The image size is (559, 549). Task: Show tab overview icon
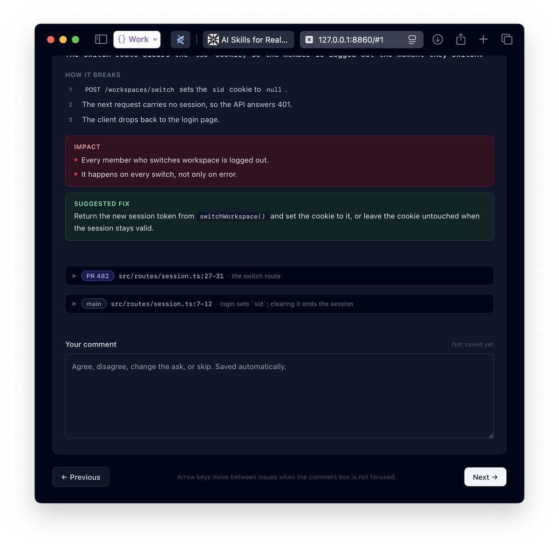point(507,40)
